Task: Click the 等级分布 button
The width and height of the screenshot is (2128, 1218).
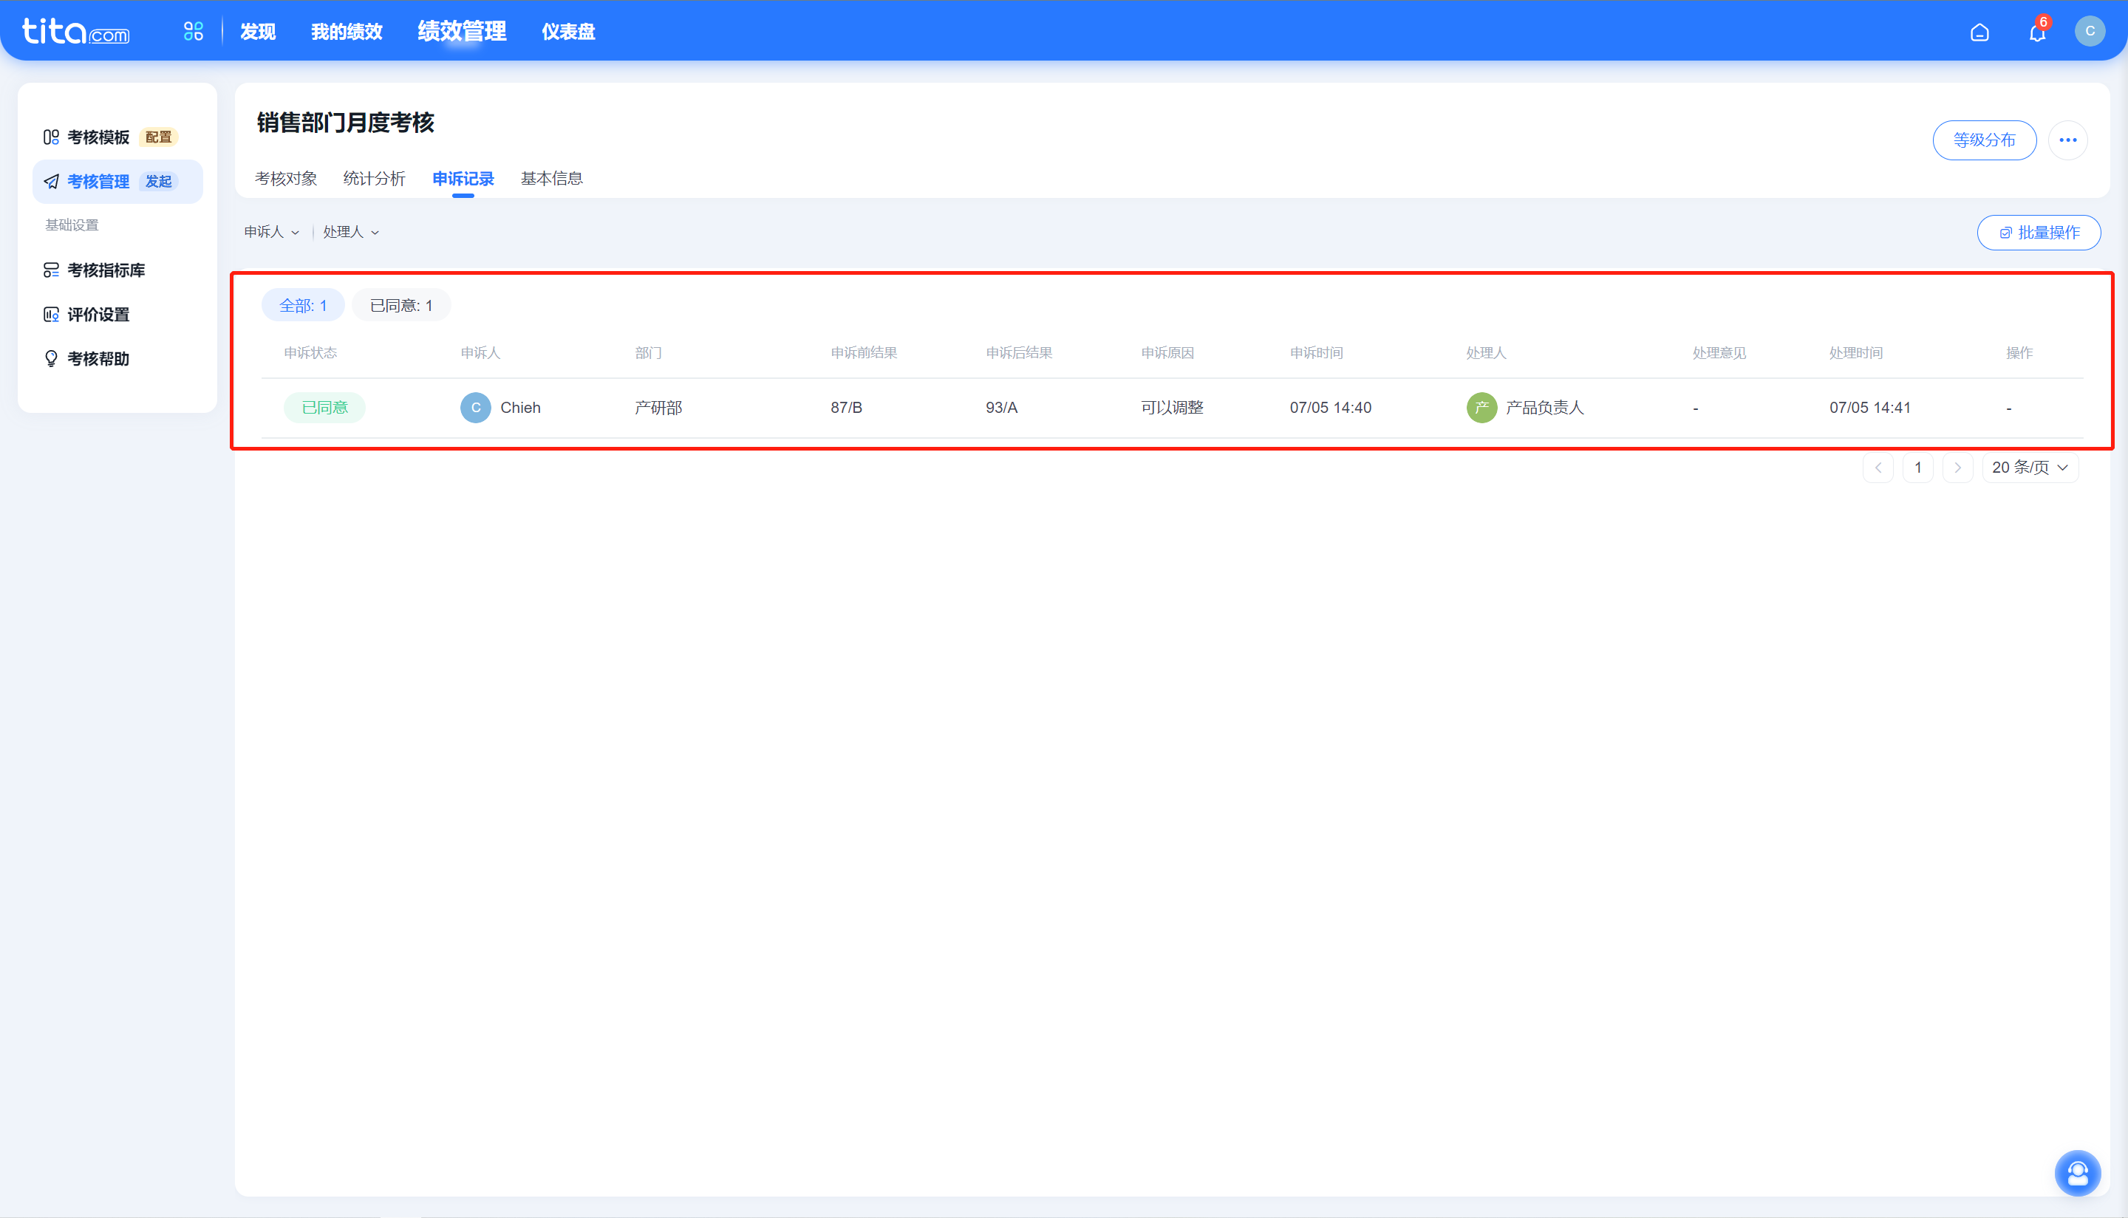Action: tap(1984, 140)
